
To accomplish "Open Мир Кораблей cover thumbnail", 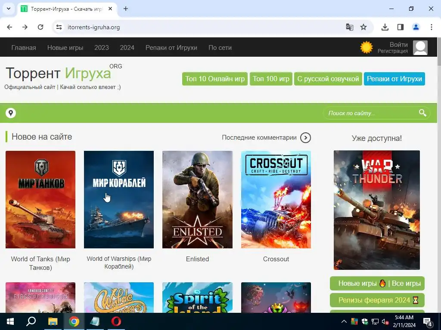I will coord(119,199).
